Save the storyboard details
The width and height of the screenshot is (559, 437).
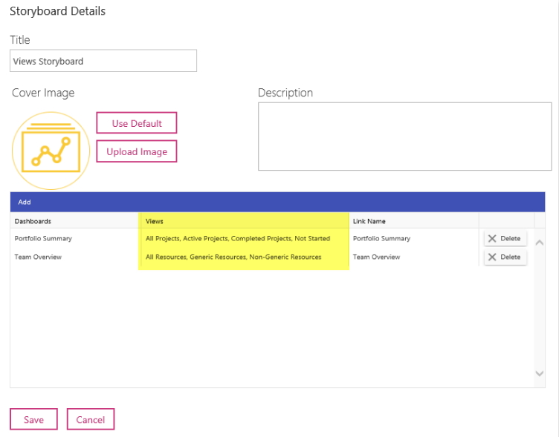[33, 419]
